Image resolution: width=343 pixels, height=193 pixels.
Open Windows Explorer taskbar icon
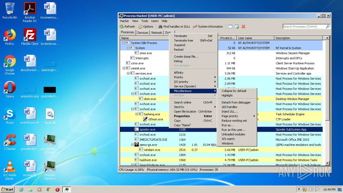(30, 190)
